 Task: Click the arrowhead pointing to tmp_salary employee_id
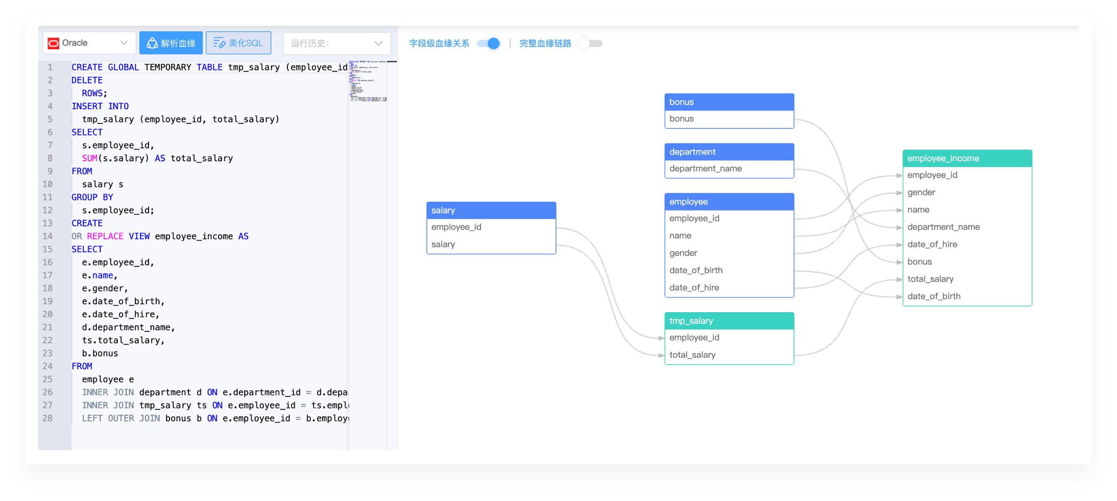660,338
